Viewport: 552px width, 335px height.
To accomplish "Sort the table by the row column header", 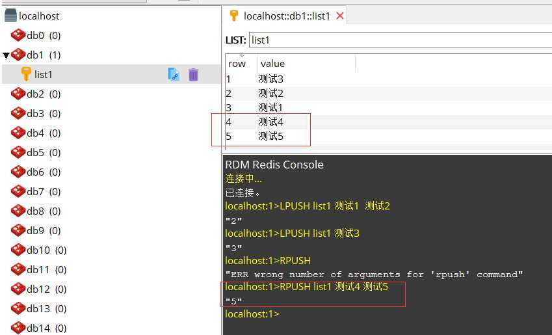I will [x=237, y=64].
